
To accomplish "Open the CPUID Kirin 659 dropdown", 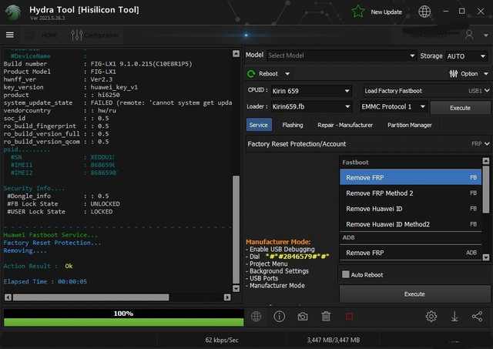I will pos(311,91).
